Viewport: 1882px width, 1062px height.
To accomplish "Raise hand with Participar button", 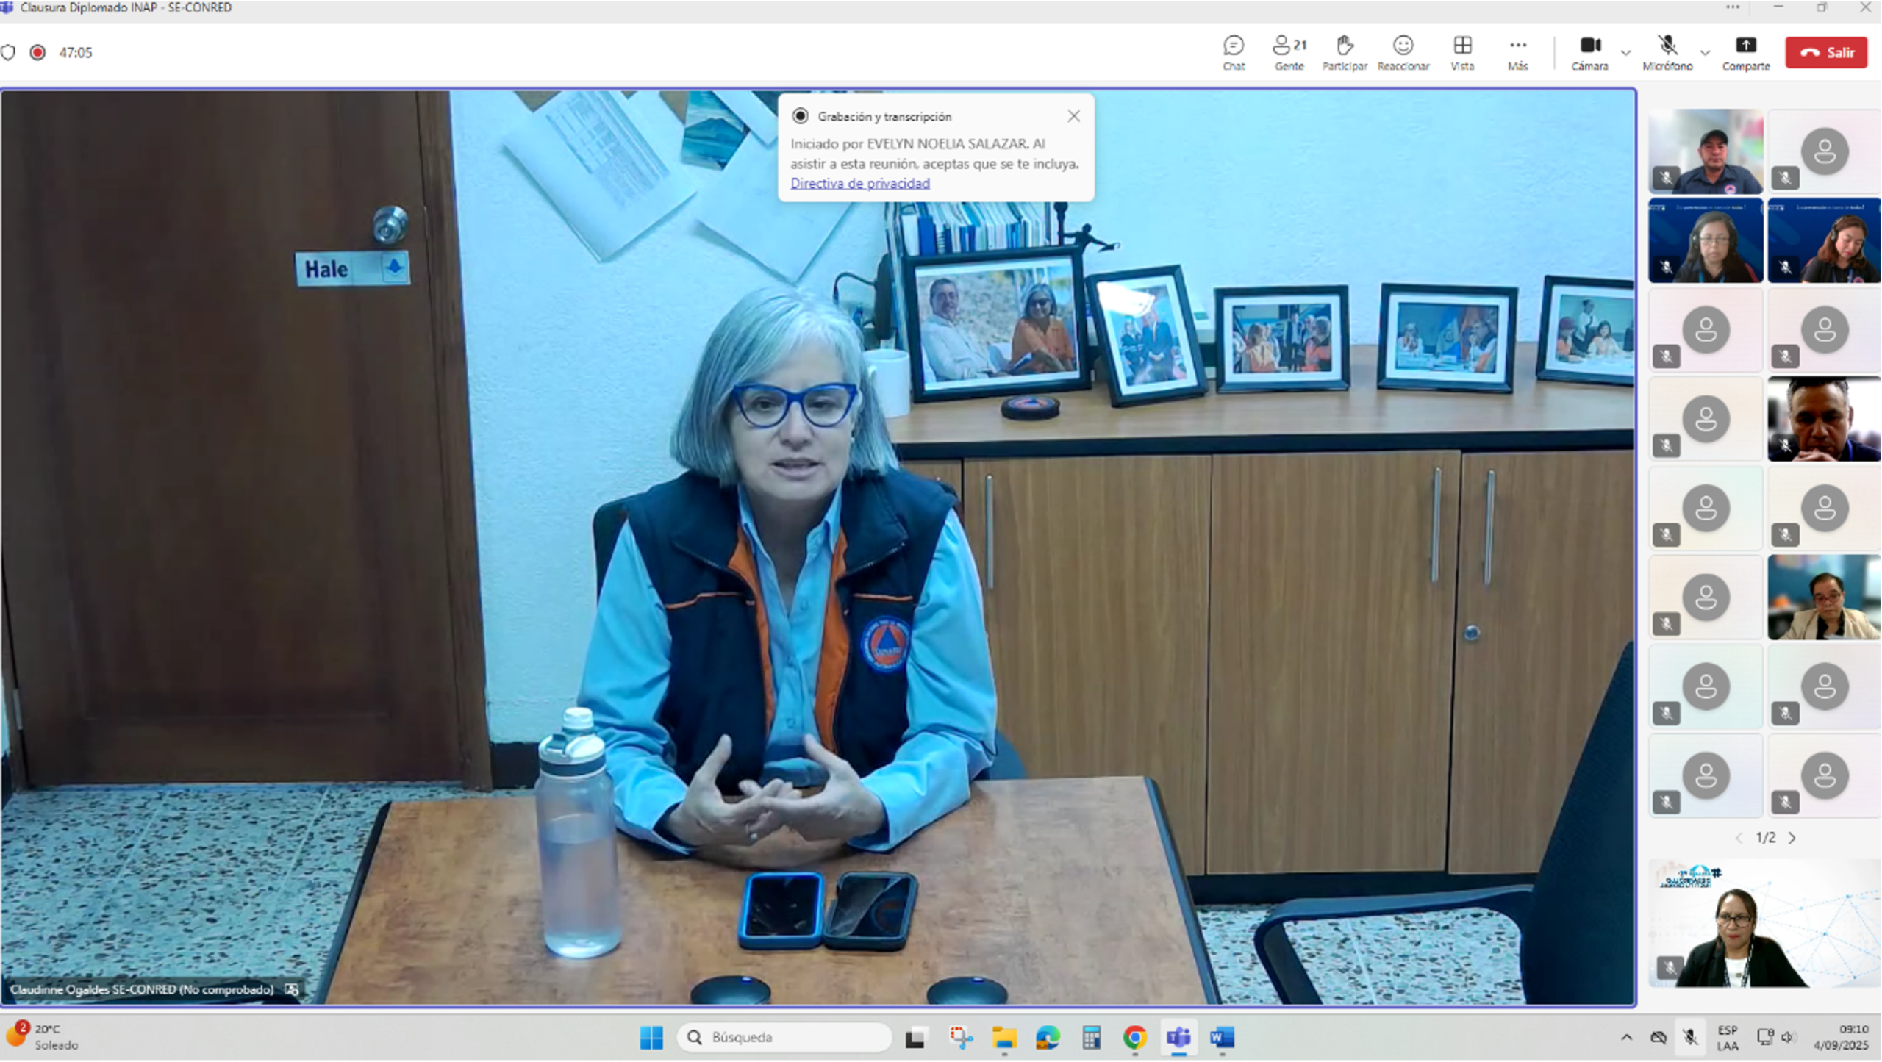I will tap(1345, 53).
